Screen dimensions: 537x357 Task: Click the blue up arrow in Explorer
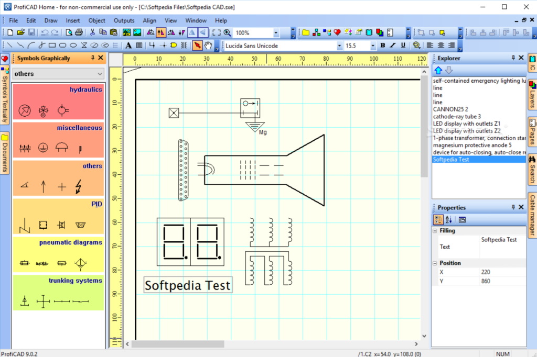coord(438,70)
